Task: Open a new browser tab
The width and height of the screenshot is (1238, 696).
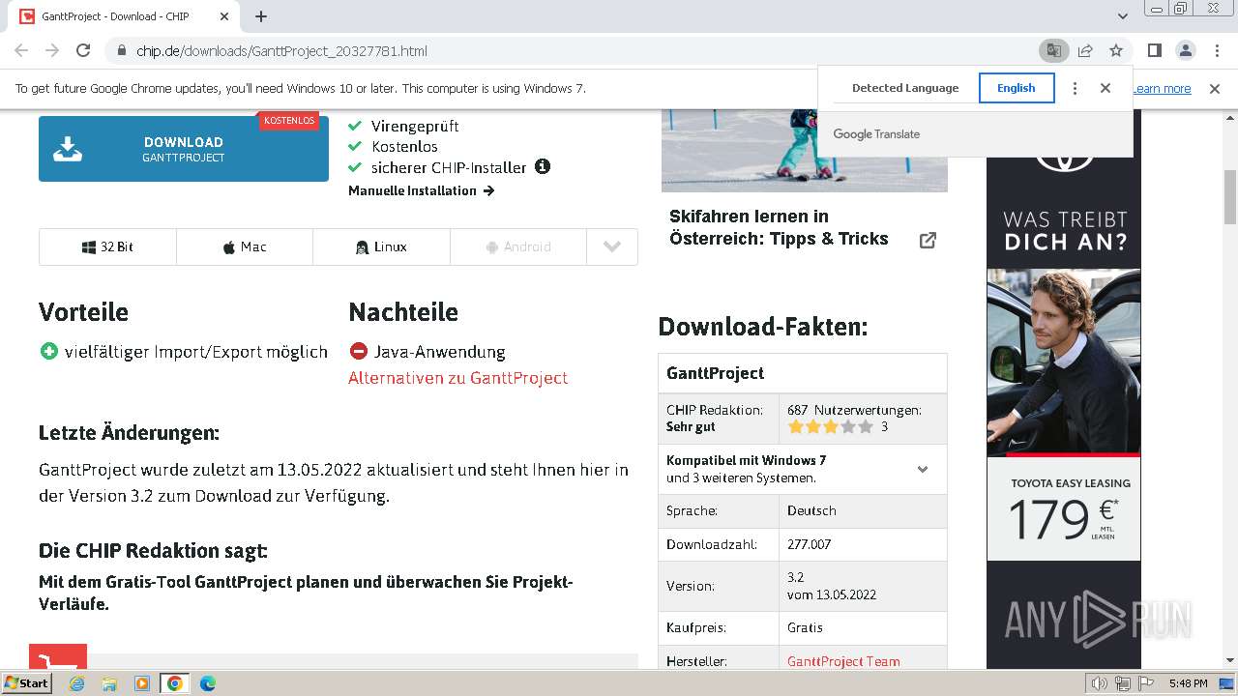Action: point(261,16)
